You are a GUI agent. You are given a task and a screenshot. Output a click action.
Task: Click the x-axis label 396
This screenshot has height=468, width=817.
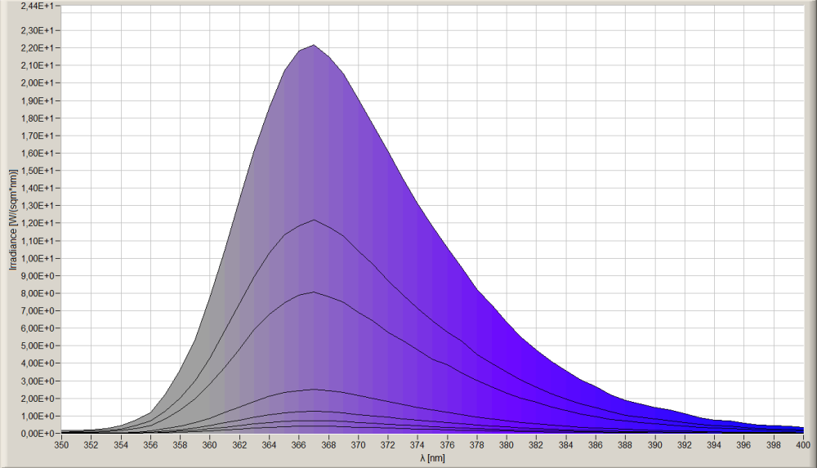tap(744, 445)
